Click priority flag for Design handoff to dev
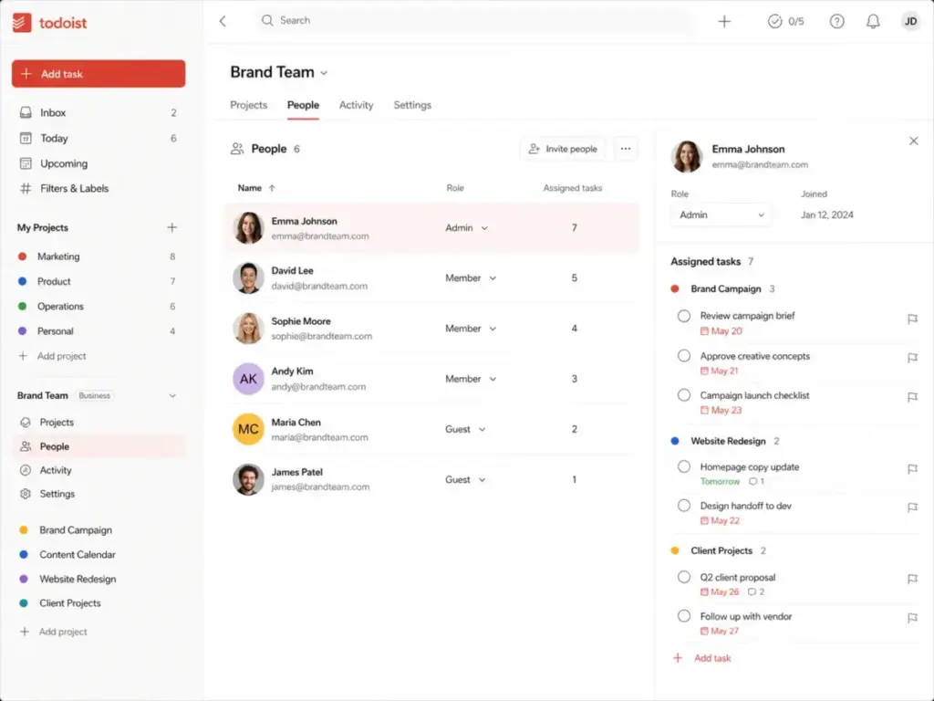Image resolution: width=934 pixels, height=701 pixels. click(x=912, y=507)
